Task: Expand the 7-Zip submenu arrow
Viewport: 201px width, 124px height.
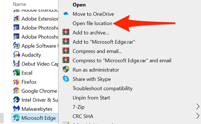Action: pos(198,107)
